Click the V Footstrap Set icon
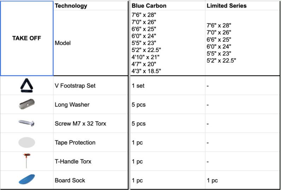Screen dimensions: 282x190 pyautogui.click(x=26, y=85)
